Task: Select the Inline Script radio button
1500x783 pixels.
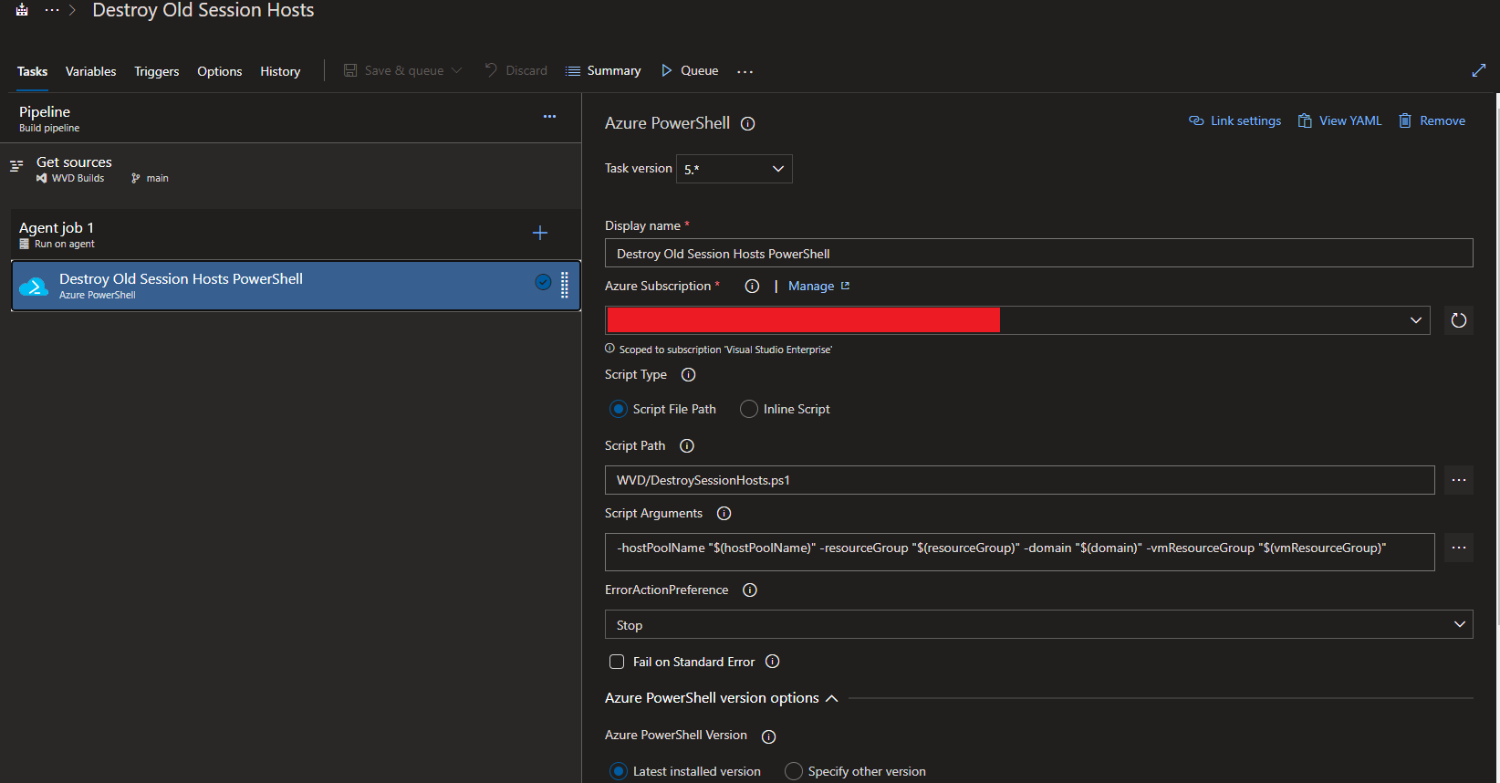Action: point(749,409)
